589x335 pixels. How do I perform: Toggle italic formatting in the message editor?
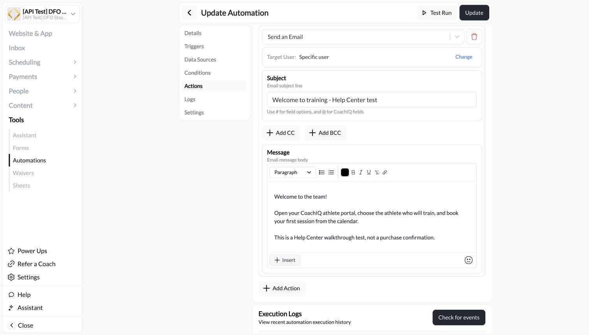[361, 172]
